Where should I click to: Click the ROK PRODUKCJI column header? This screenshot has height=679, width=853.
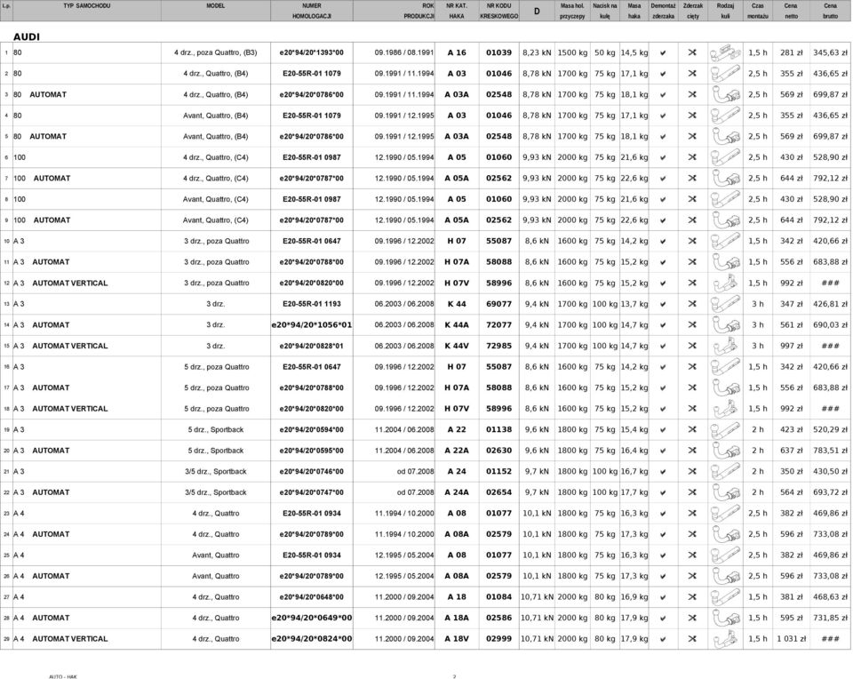point(419,11)
